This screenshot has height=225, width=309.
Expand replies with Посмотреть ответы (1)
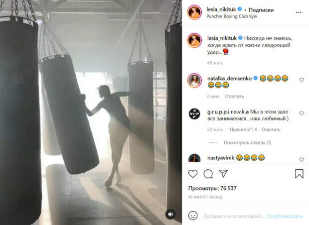[248, 142]
